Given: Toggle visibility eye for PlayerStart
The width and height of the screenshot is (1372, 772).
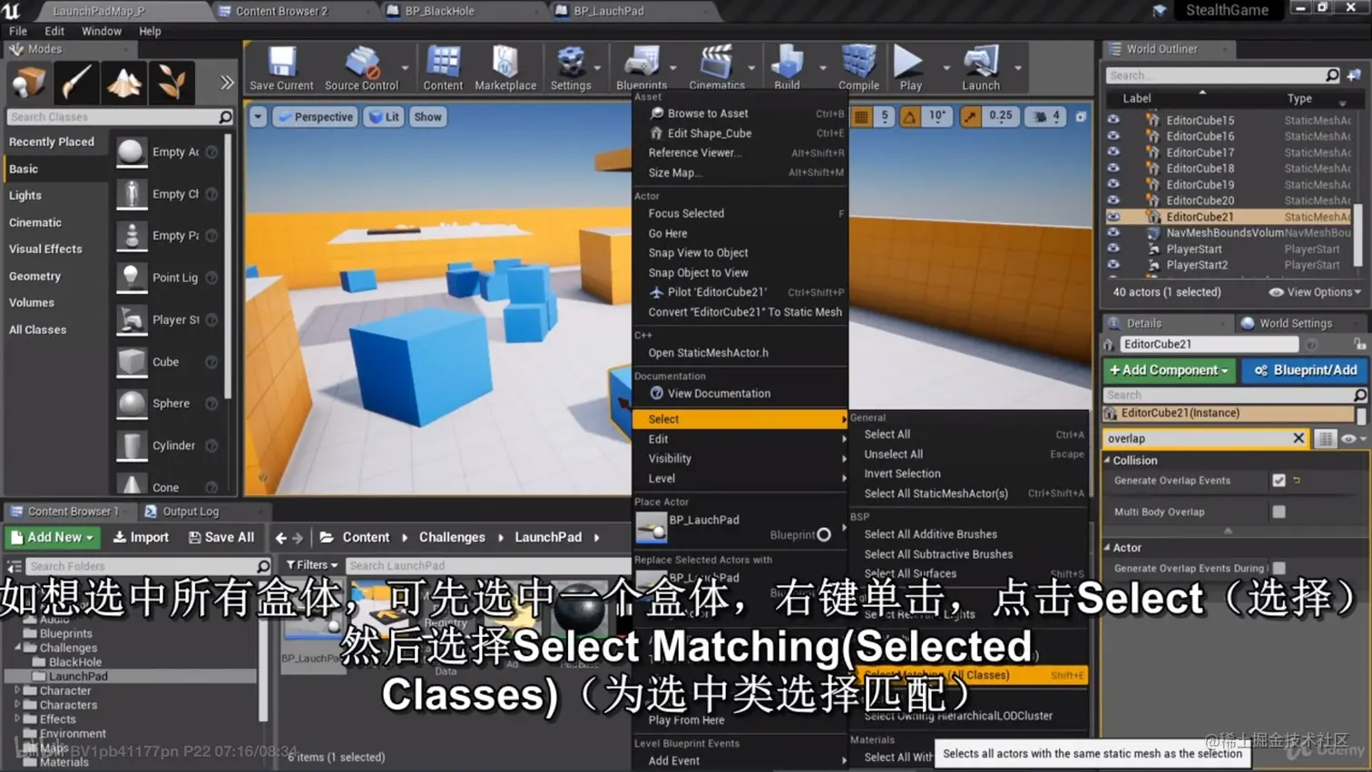Looking at the screenshot, I should click(x=1113, y=249).
